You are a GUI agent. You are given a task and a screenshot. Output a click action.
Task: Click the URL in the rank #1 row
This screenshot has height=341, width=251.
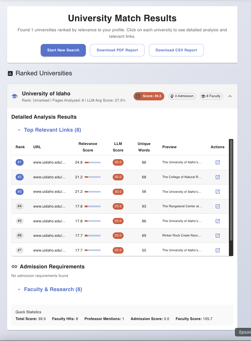(49, 162)
